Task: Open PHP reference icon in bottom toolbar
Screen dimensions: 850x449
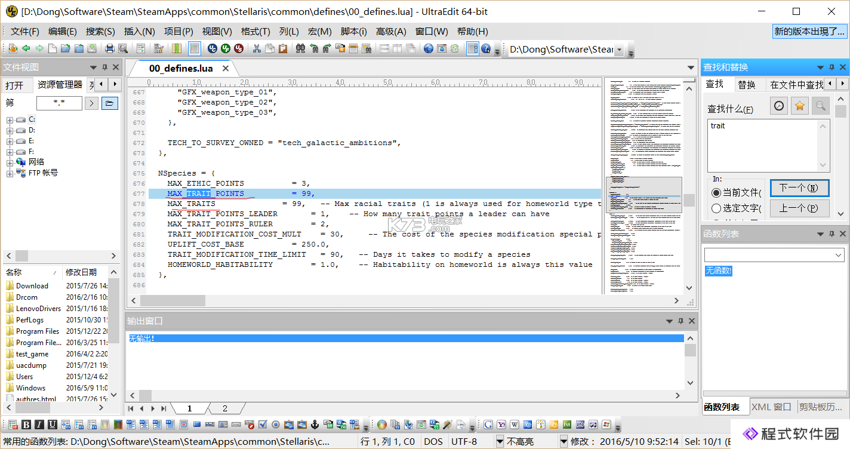Action: click(x=580, y=425)
